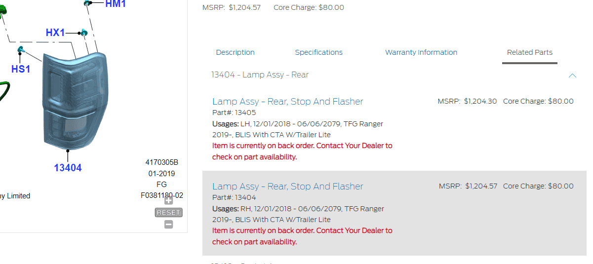Click the HM1 callout label

coord(116,4)
